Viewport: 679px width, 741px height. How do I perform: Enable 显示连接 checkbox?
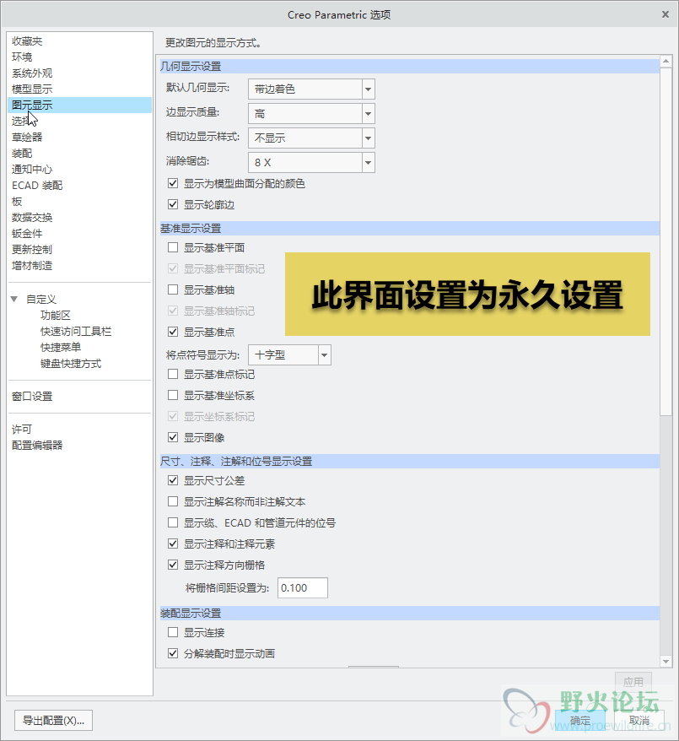(x=173, y=632)
